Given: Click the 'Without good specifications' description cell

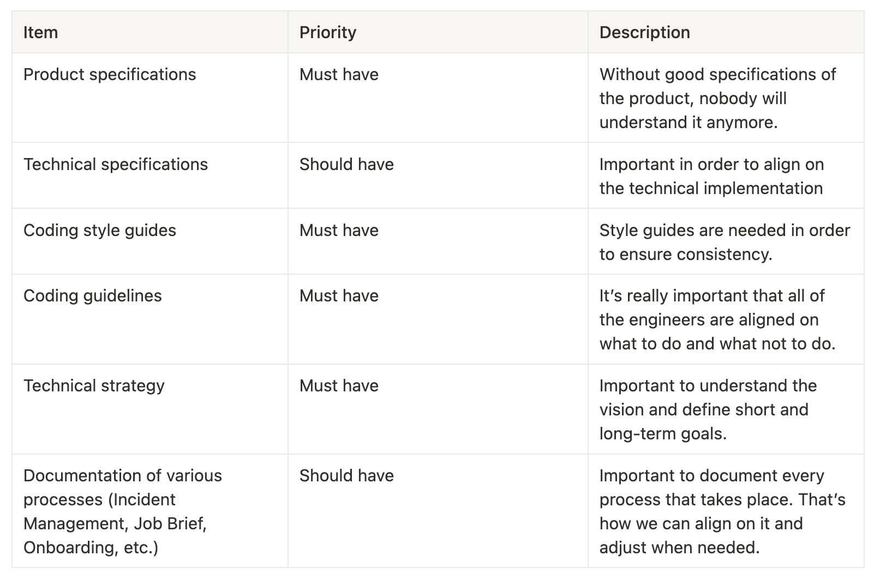Looking at the screenshot, I should coord(717,98).
